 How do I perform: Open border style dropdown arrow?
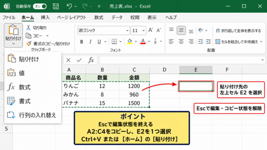click(121, 42)
